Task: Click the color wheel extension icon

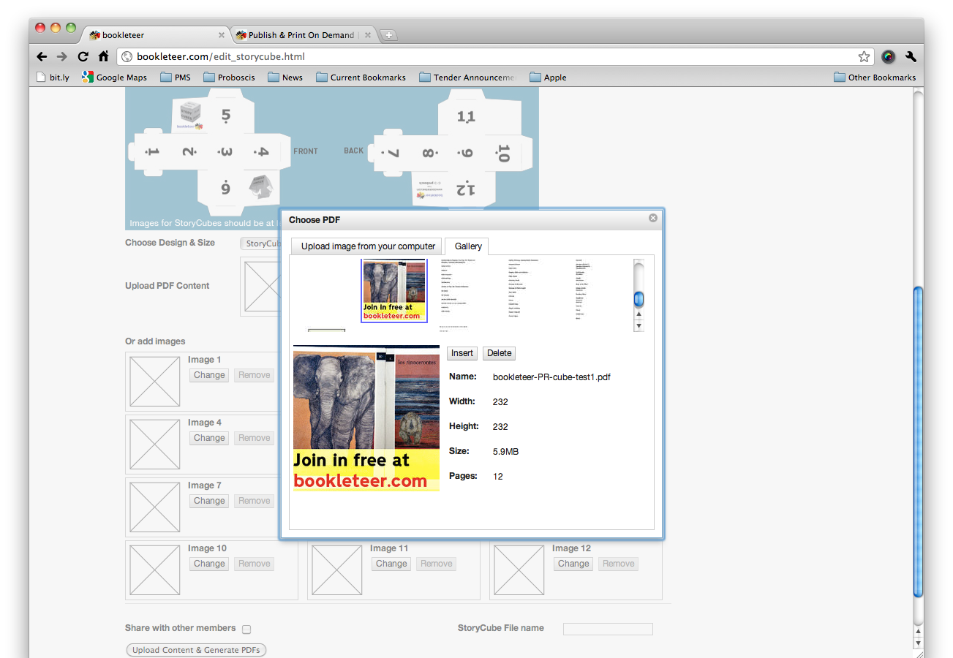Action: [889, 56]
